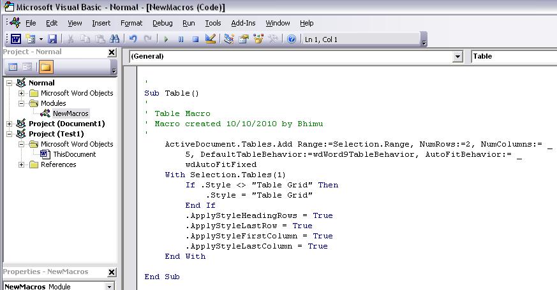557x290 pixels.
Task: Select Project (Document1) tree item
Action: 67,124
